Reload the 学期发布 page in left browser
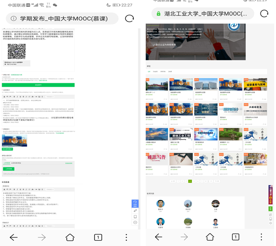 click(x=129, y=19)
